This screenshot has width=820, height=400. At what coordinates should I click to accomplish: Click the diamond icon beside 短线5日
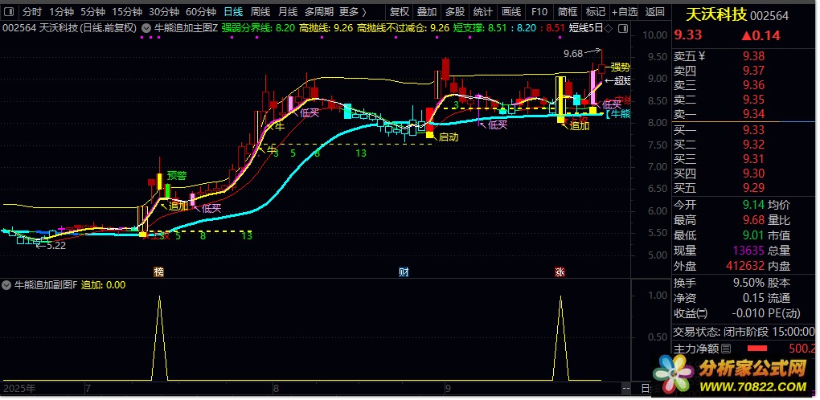click(609, 27)
